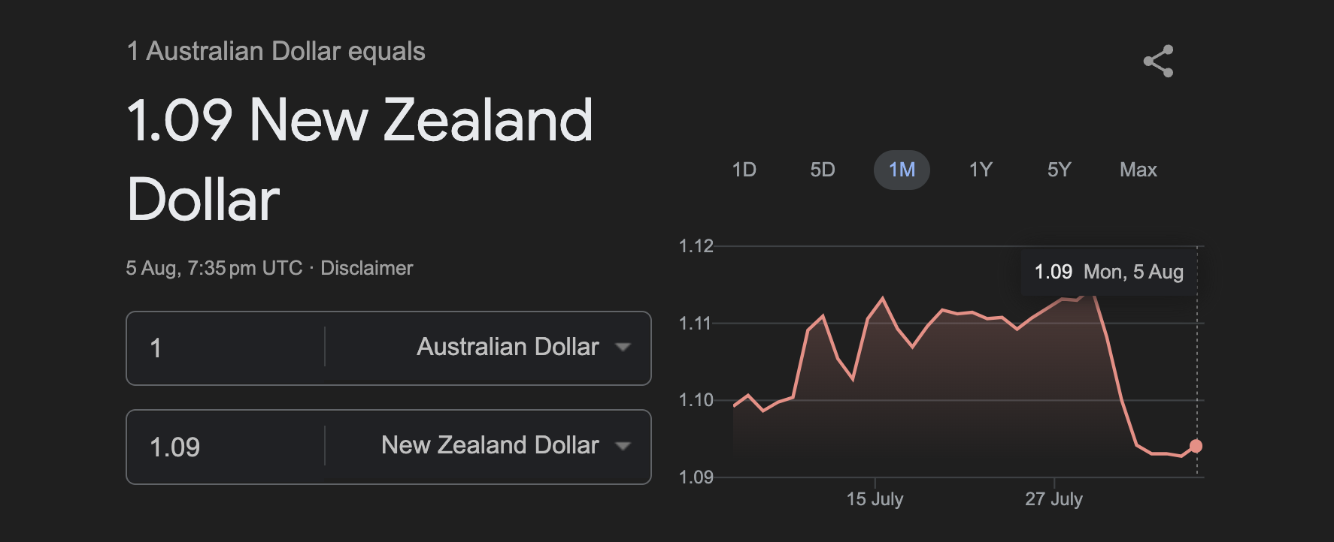Open the Disclaimer link

(x=367, y=268)
